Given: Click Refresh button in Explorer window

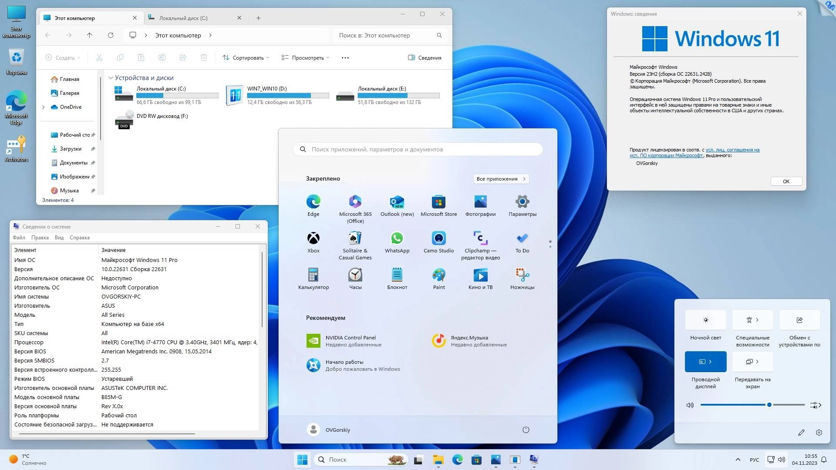Looking at the screenshot, I should pyautogui.click(x=111, y=35).
